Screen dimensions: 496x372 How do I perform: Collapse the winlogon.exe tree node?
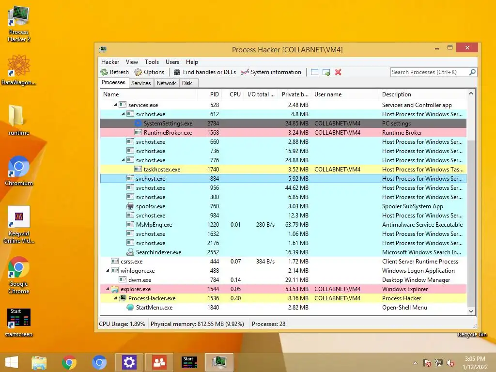tap(108, 270)
